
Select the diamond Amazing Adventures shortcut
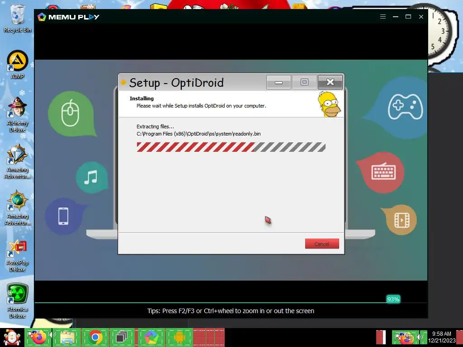pyautogui.click(x=18, y=161)
